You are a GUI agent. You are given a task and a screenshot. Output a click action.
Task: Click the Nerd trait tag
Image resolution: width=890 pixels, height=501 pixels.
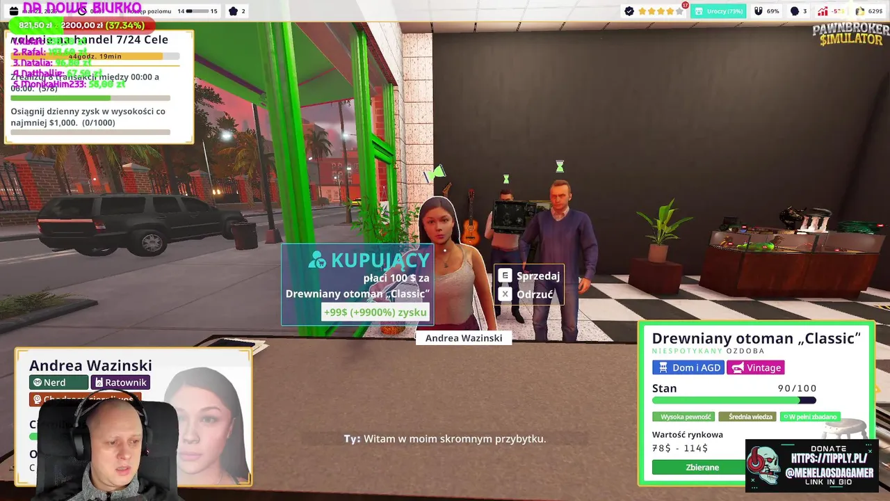coord(58,382)
